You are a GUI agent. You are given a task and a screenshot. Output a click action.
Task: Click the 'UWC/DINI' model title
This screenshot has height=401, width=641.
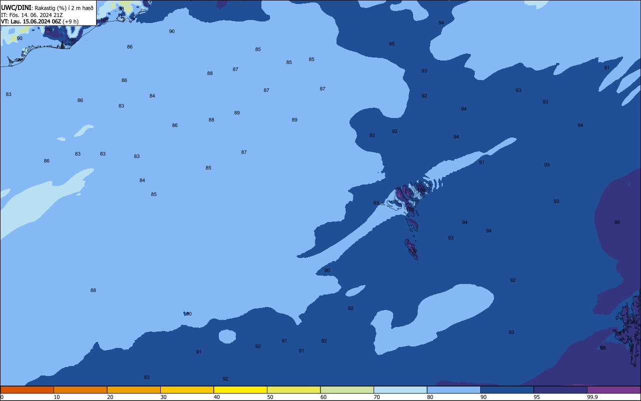point(17,7)
